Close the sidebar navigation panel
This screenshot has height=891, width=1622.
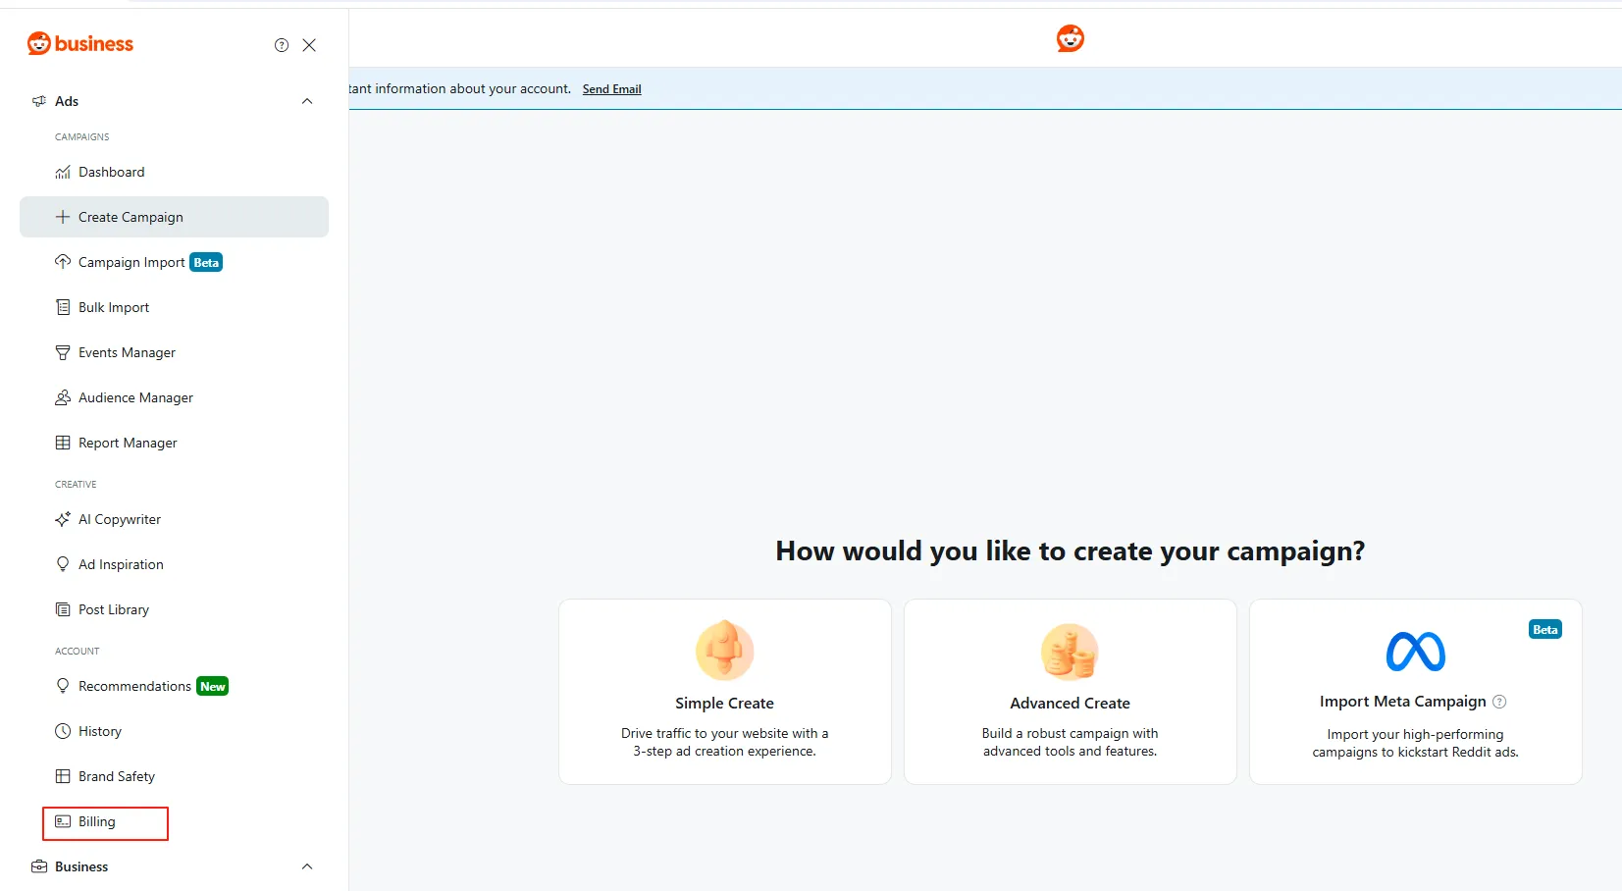tap(309, 45)
